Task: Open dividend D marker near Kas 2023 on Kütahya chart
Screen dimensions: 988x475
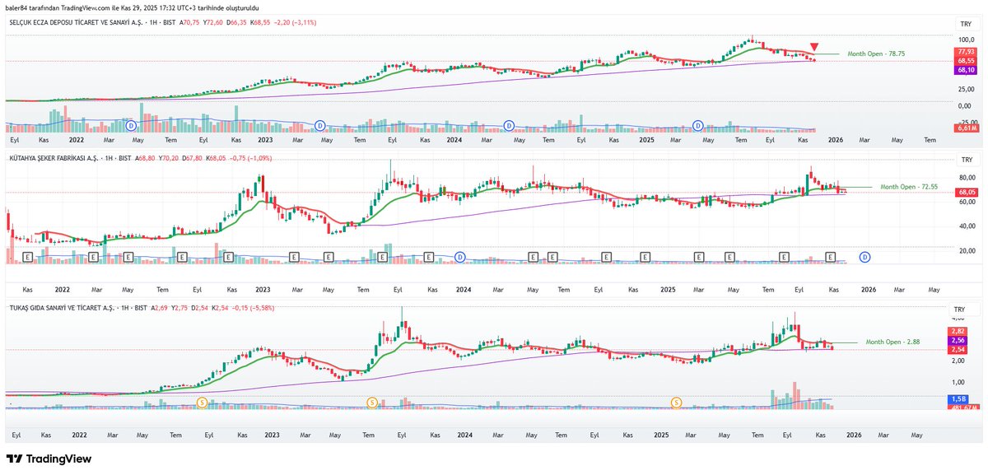Action: [x=460, y=257]
